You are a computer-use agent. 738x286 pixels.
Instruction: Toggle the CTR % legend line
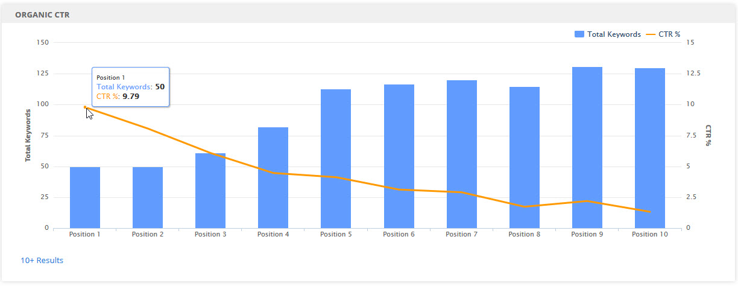pos(663,34)
